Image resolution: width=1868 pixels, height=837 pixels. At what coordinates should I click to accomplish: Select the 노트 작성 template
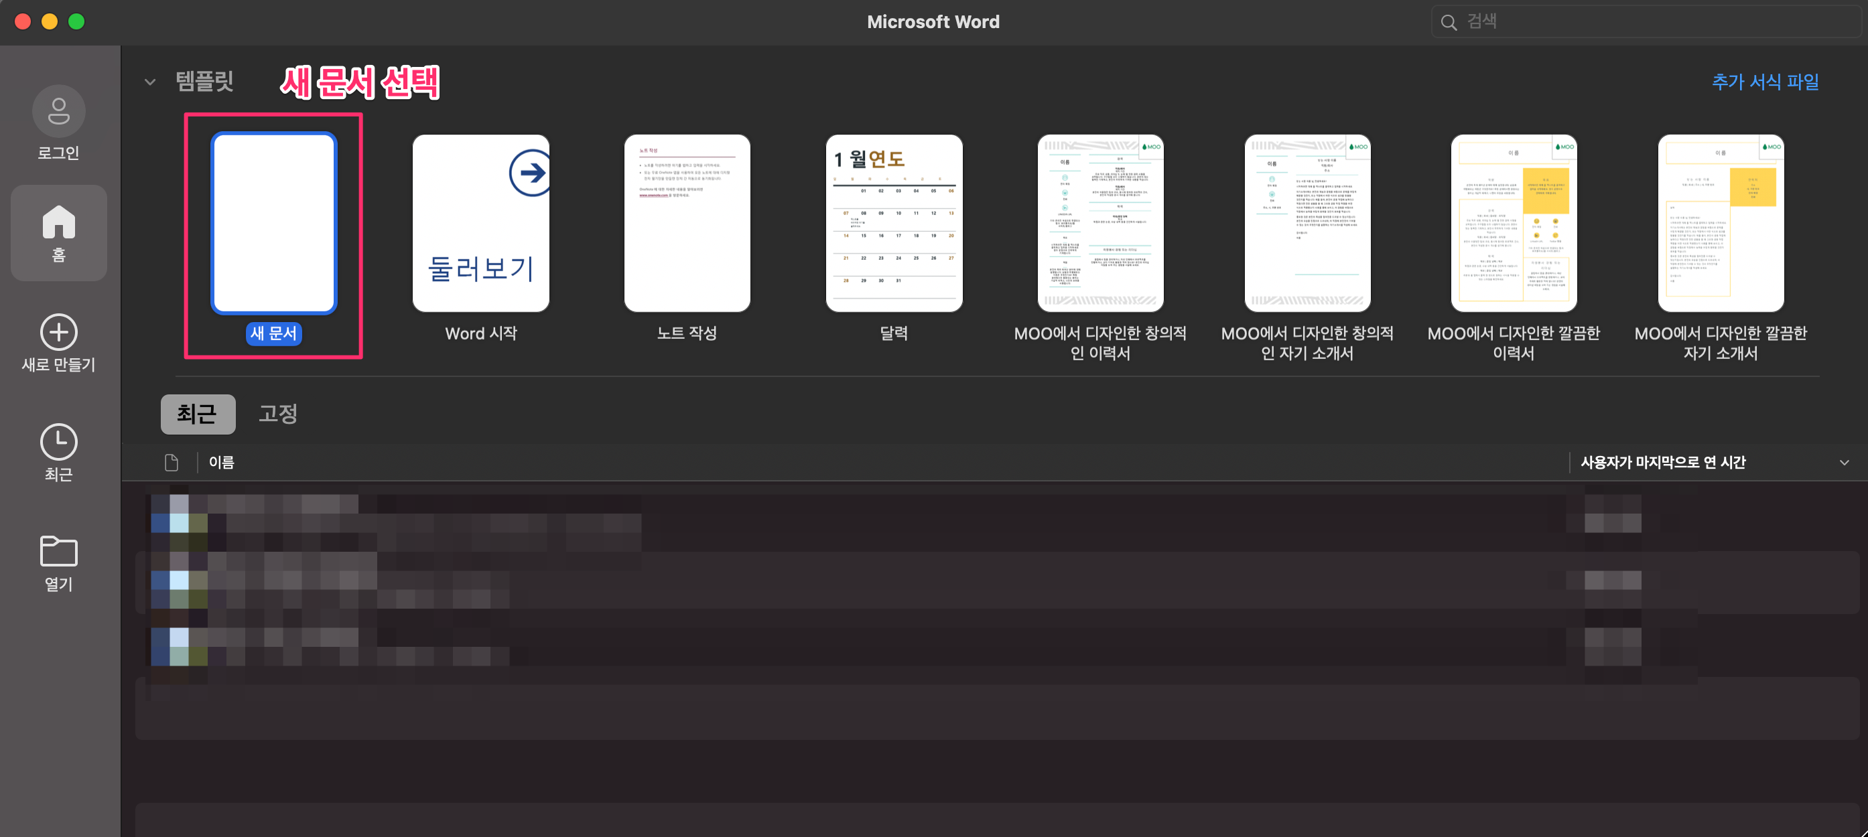tap(687, 222)
